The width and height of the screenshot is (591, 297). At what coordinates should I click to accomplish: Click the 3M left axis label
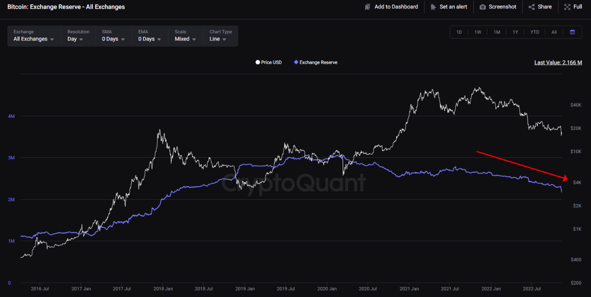[x=12, y=158]
